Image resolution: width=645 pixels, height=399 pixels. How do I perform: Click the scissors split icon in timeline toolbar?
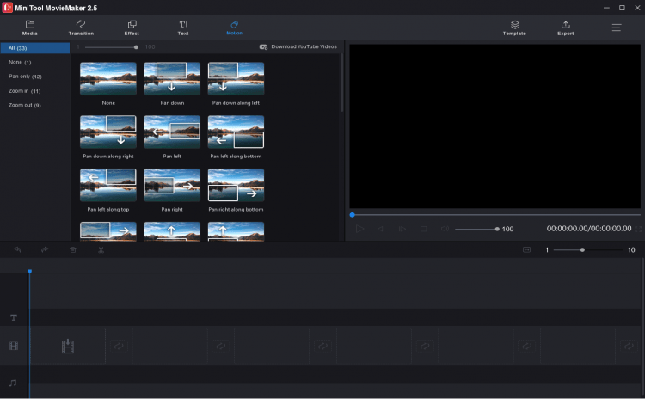[101, 250]
